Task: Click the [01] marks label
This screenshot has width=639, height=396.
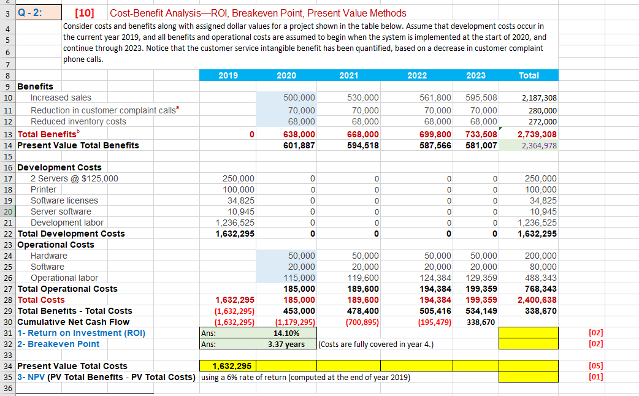Action: pos(595,377)
